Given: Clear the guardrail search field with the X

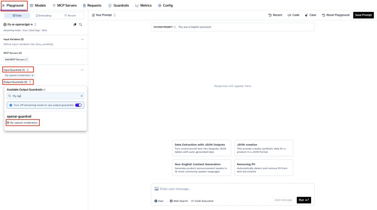Looking at the screenshot, I should 82,96.
